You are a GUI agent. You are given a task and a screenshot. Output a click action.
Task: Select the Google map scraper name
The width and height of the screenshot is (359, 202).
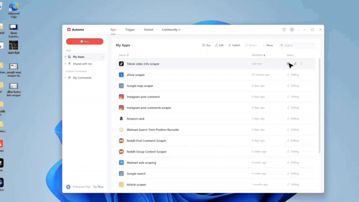coord(140,86)
